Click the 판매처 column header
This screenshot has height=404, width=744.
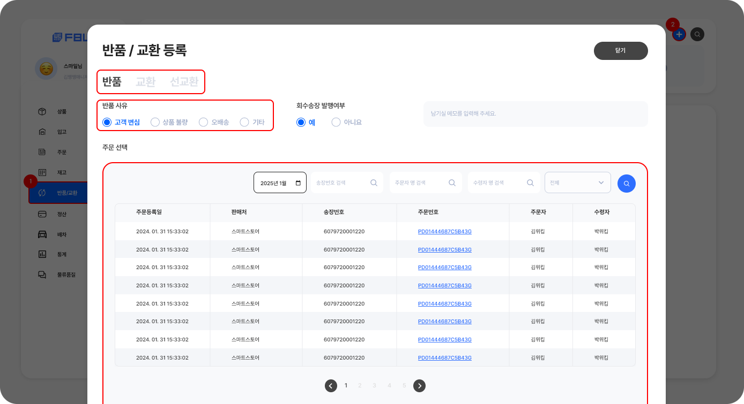(x=239, y=212)
